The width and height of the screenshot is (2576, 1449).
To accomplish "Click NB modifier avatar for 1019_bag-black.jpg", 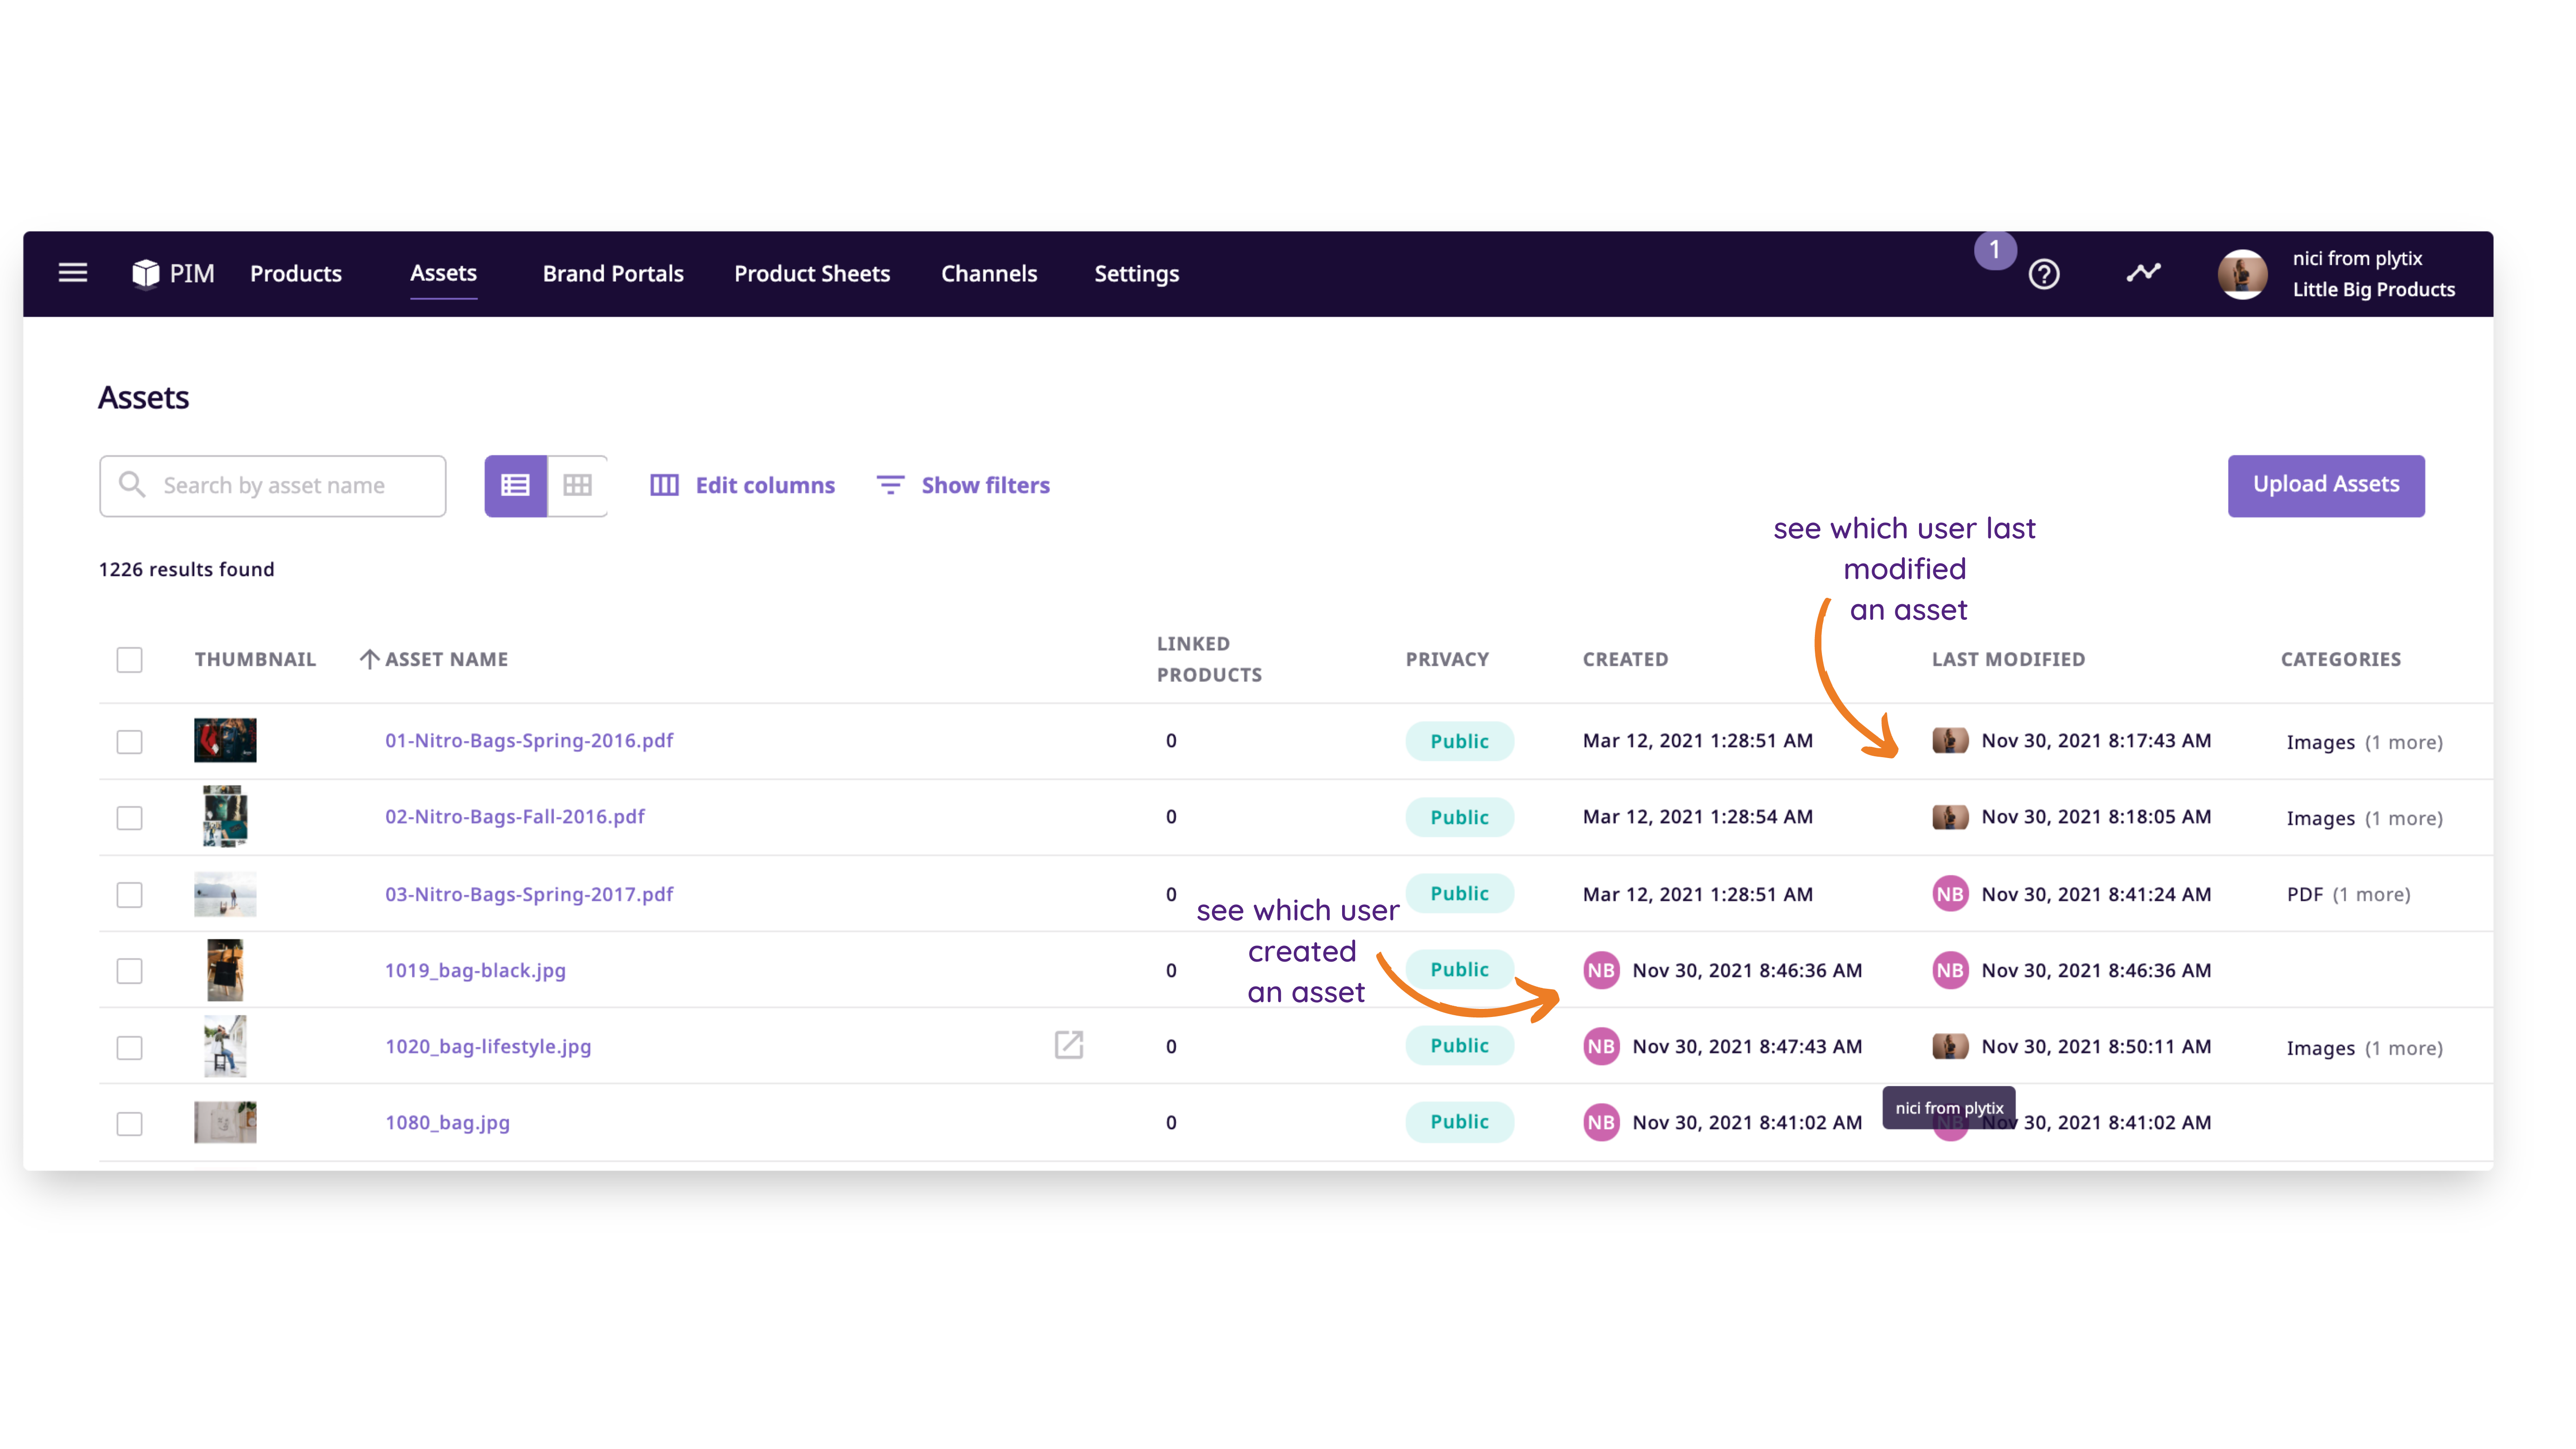I will coord(1949,970).
